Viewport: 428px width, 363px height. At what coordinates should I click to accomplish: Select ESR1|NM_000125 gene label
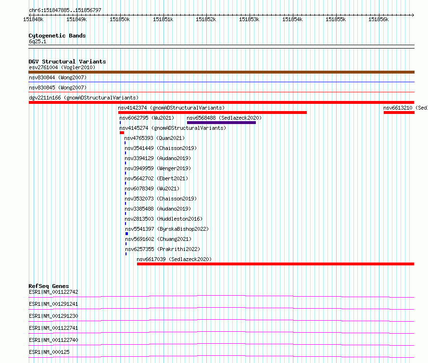(49, 352)
